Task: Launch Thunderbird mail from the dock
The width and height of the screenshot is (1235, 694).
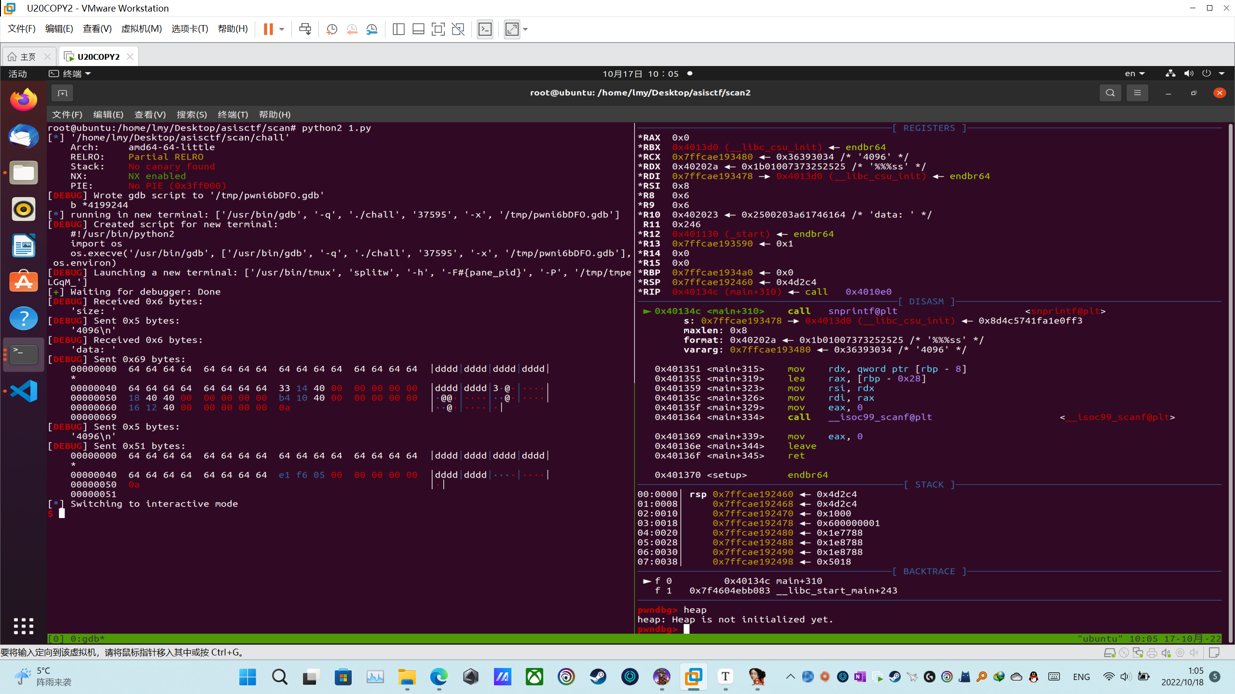Action: click(23, 136)
